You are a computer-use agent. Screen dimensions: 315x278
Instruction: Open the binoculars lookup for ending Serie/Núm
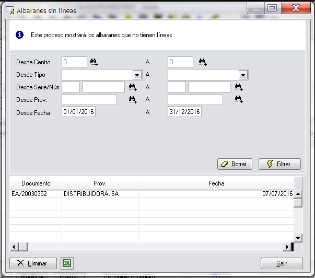[239, 87]
